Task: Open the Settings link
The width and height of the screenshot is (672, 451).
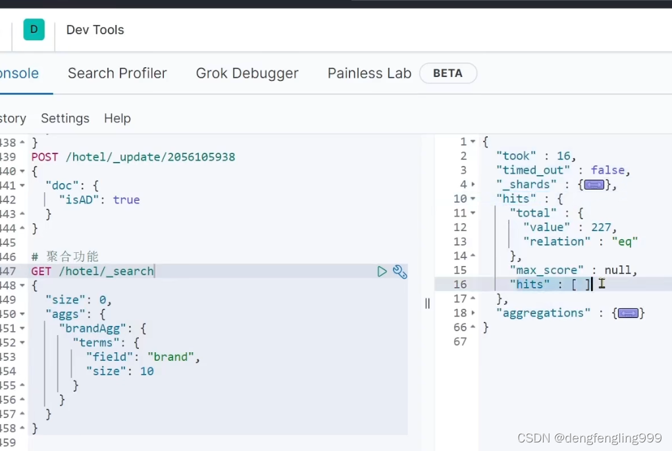Action: [65, 119]
